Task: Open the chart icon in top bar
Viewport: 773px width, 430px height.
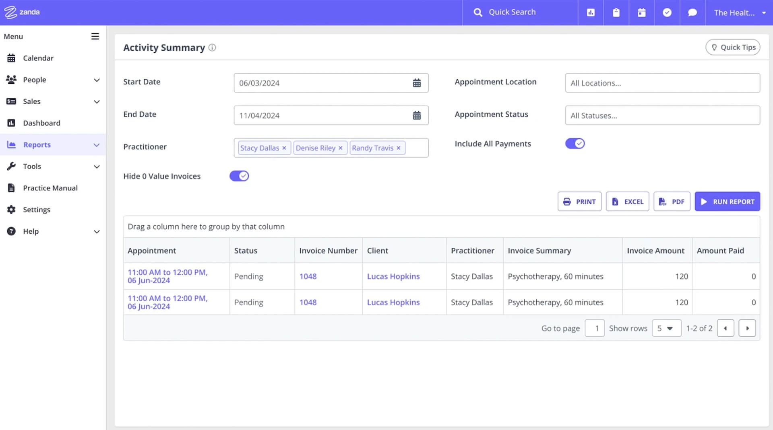Action: tap(591, 12)
